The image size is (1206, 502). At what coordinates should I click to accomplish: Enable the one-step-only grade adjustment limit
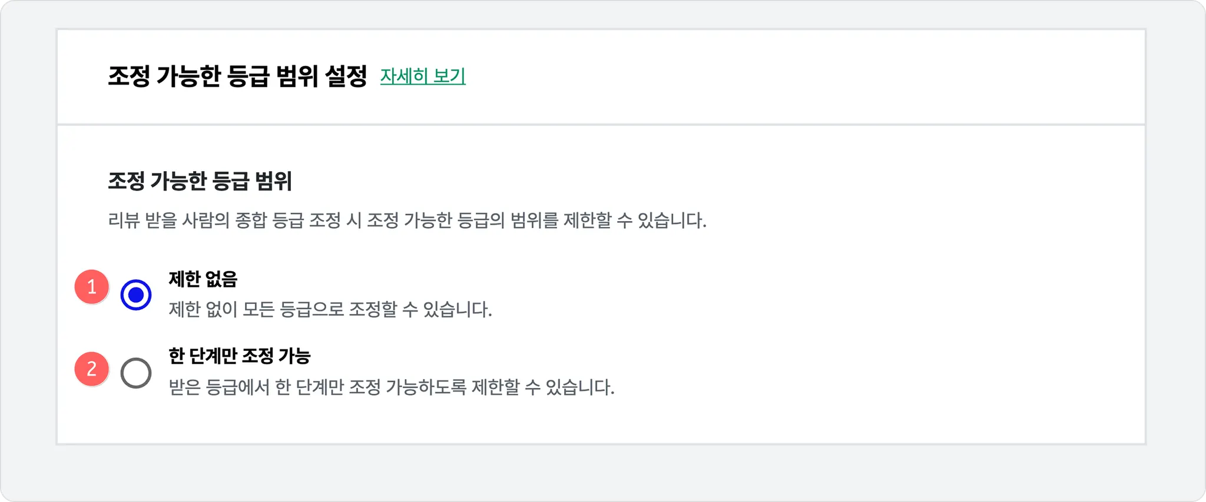click(x=136, y=373)
